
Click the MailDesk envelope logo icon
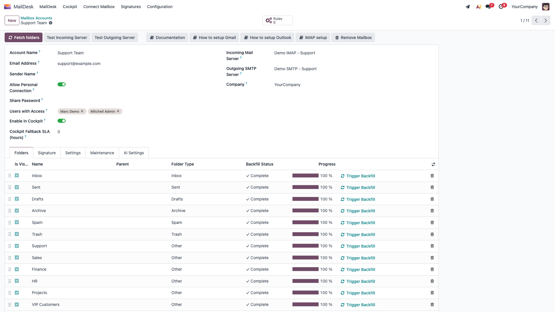tap(8, 7)
